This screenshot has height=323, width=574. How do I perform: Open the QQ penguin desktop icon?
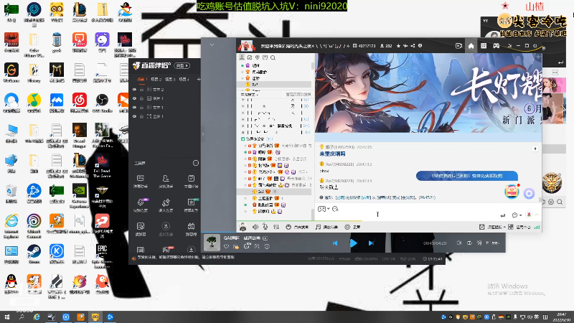[11, 284]
